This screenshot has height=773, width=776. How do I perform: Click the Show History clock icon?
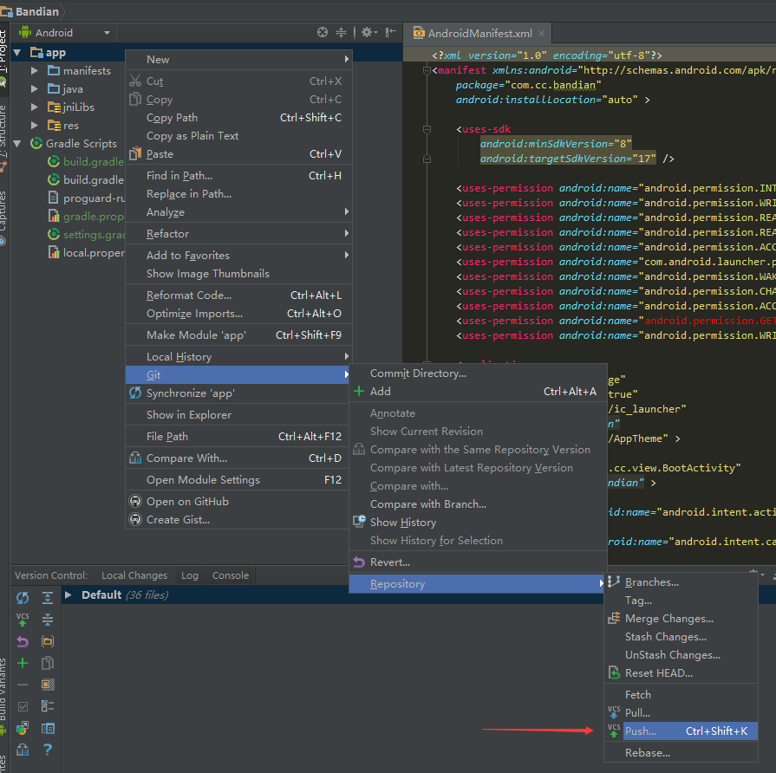pyautogui.click(x=359, y=522)
